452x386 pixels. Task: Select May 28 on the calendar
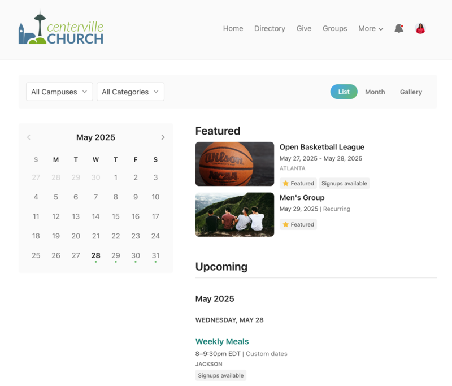tap(95, 255)
